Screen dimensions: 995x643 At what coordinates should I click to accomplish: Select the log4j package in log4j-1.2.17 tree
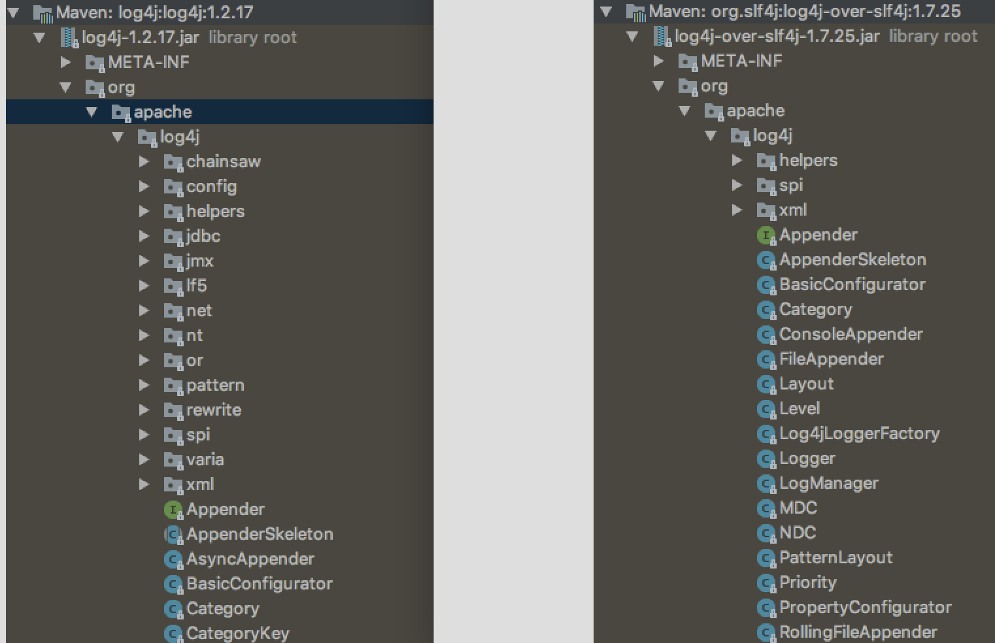[179, 137]
